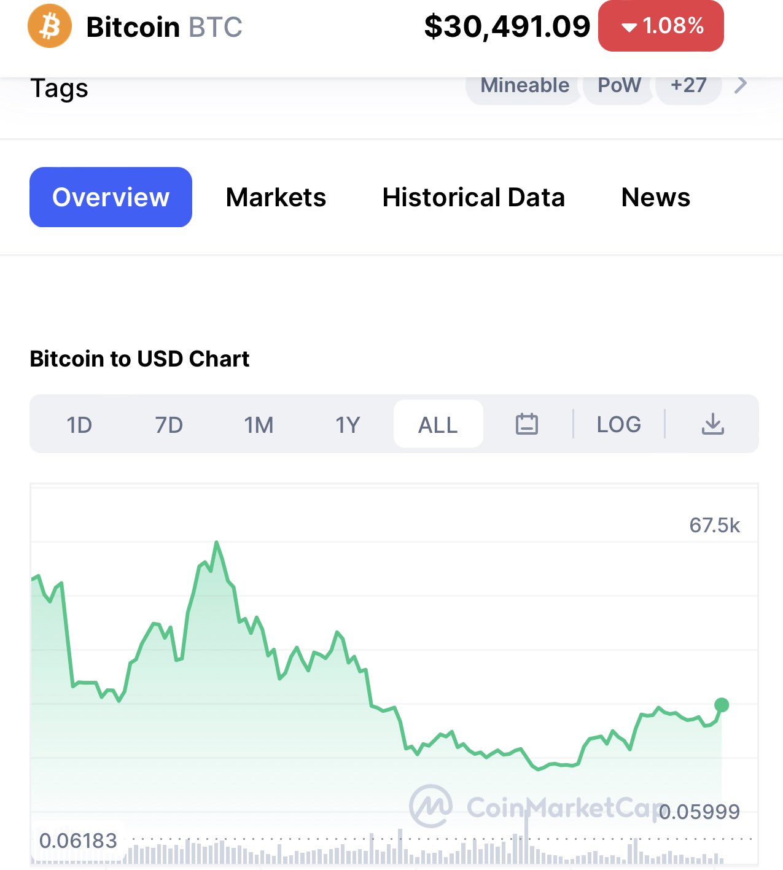Switch to the News tab

click(x=656, y=197)
